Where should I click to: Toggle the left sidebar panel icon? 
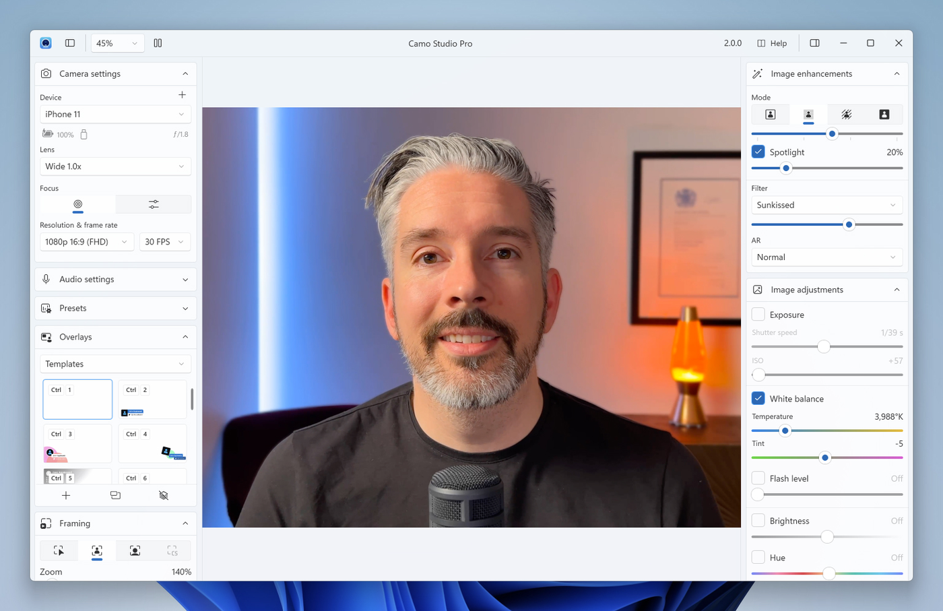[x=70, y=43]
